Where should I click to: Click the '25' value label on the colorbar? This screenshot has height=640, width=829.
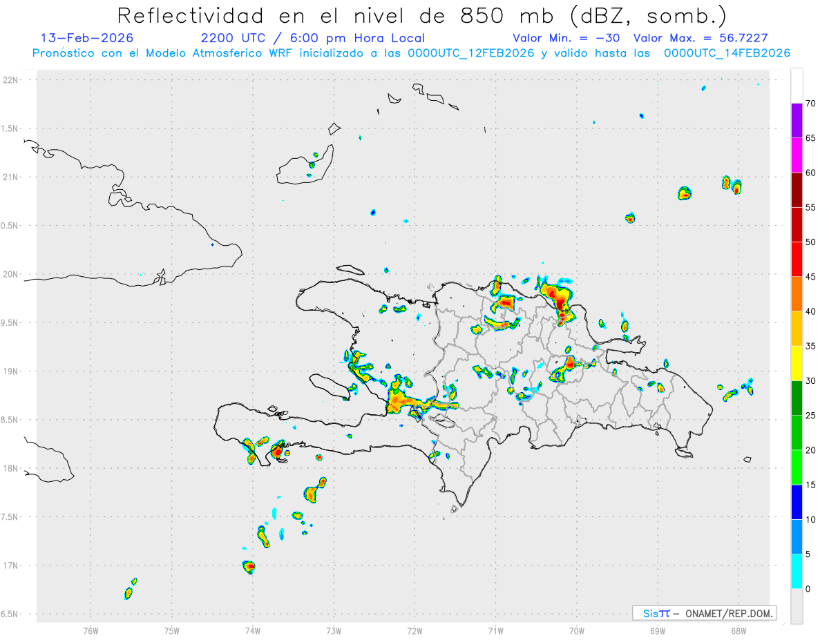[x=811, y=416]
